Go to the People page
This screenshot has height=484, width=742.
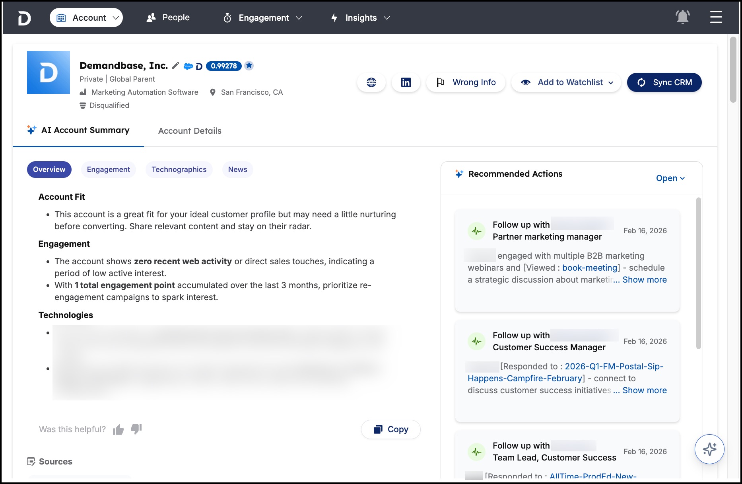[x=168, y=18]
